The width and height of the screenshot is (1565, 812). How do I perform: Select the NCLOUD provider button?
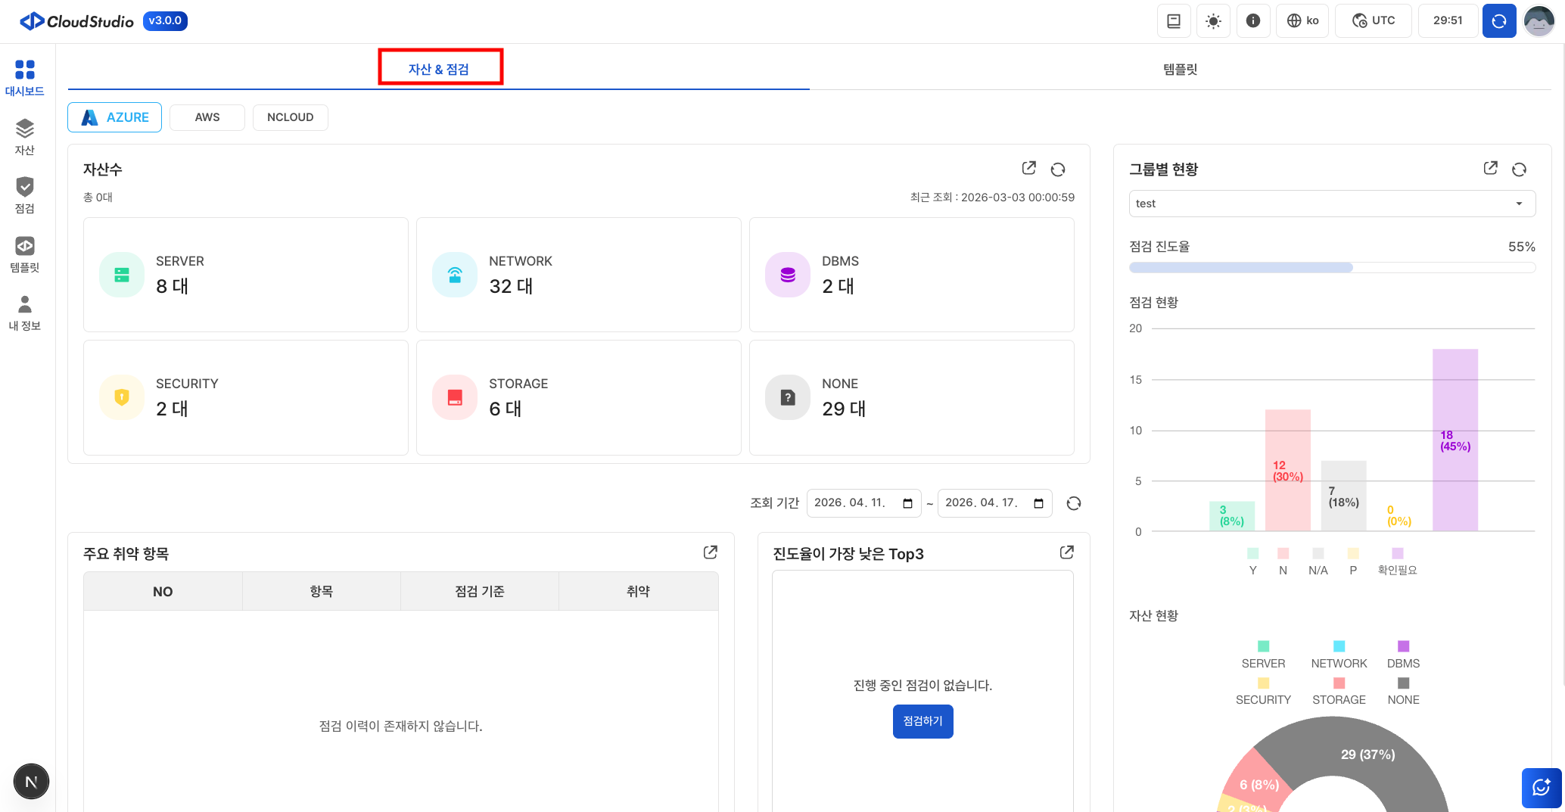(290, 117)
